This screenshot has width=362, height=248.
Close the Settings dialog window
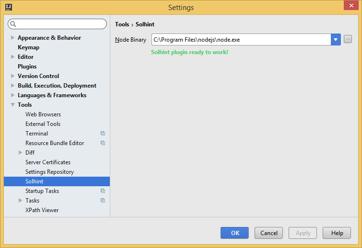[351, 6]
